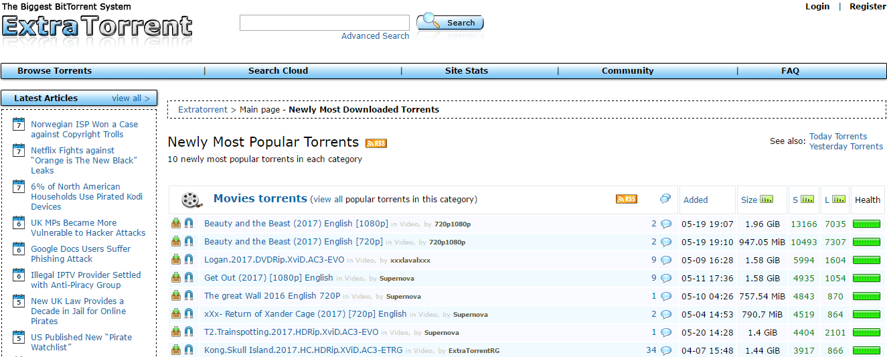Magnet link icon for Kong.Skull Island row
This screenshot has width=887, height=357.
coord(189,350)
